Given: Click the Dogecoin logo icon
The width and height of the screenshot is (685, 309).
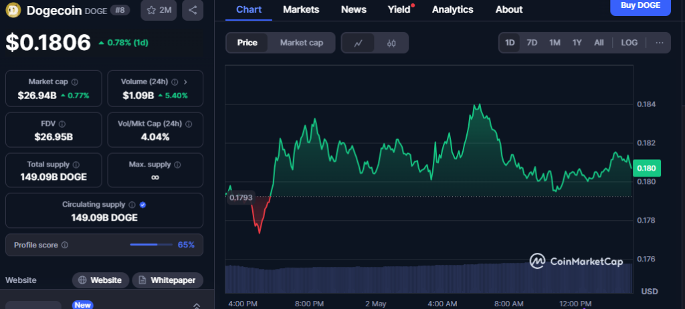Looking at the screenshot, I should (x=13, y=10).
